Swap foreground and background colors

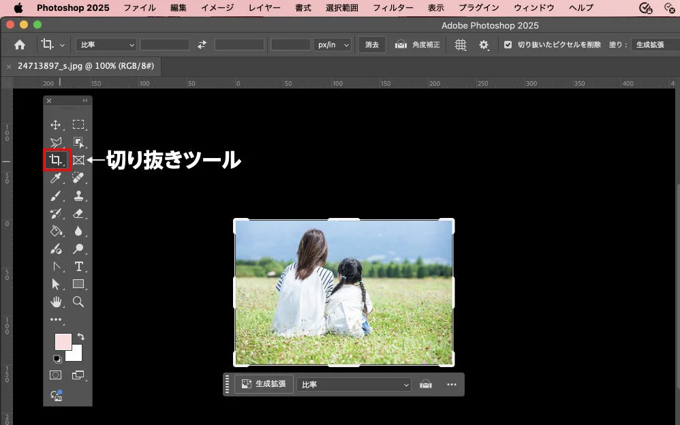coord(80,336)
